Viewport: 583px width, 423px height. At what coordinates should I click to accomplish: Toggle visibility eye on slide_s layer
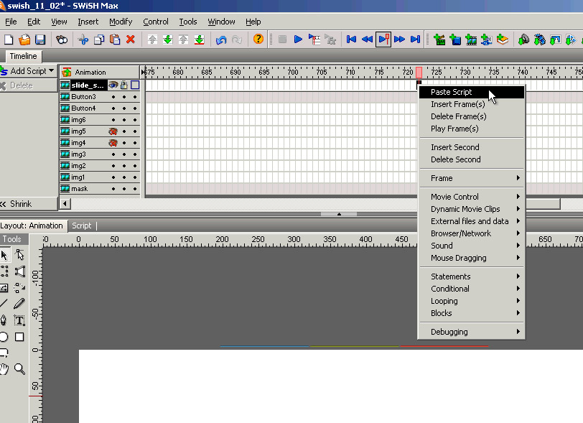pyautogui.click(x=113, y=85)
